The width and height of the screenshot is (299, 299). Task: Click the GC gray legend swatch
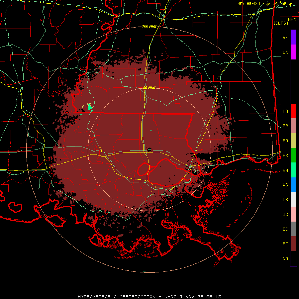(x=293, y=229)
